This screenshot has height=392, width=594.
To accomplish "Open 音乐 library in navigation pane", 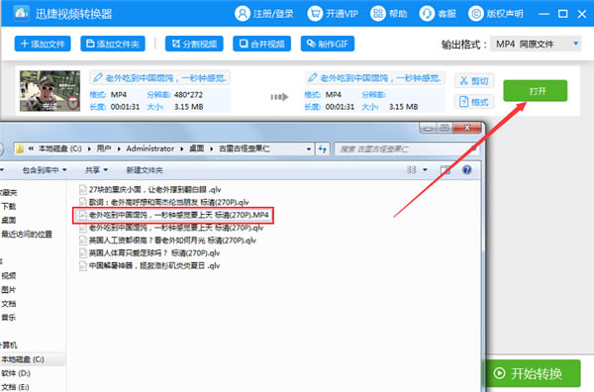I will coord(8,318).
